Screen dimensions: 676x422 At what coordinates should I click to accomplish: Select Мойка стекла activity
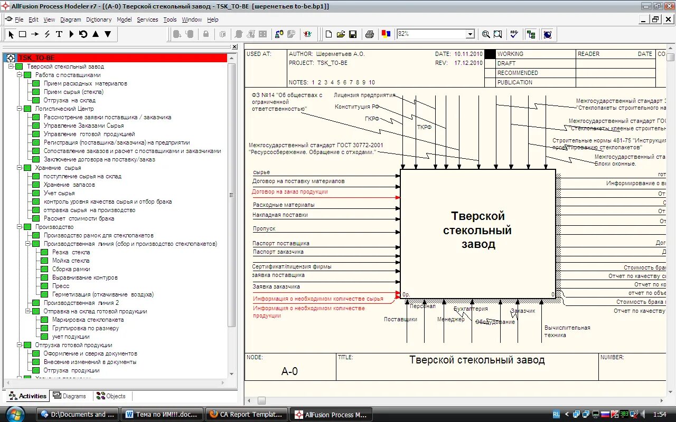(71, 261)
